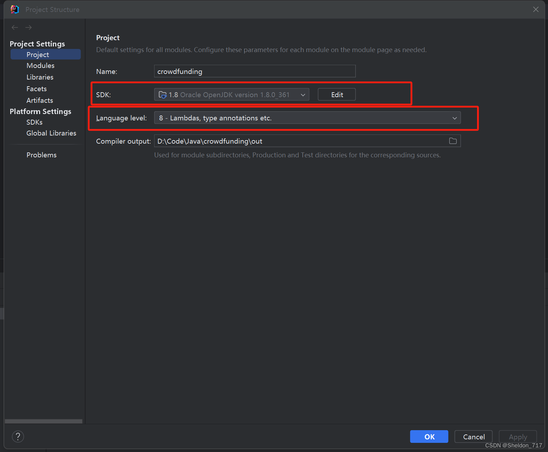
Task: Open Language level chevron arrow
Action: click(x=454, y=118)
